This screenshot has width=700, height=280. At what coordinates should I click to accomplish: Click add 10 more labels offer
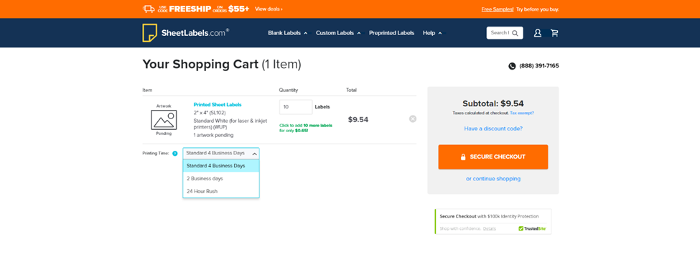pos(306,129)
